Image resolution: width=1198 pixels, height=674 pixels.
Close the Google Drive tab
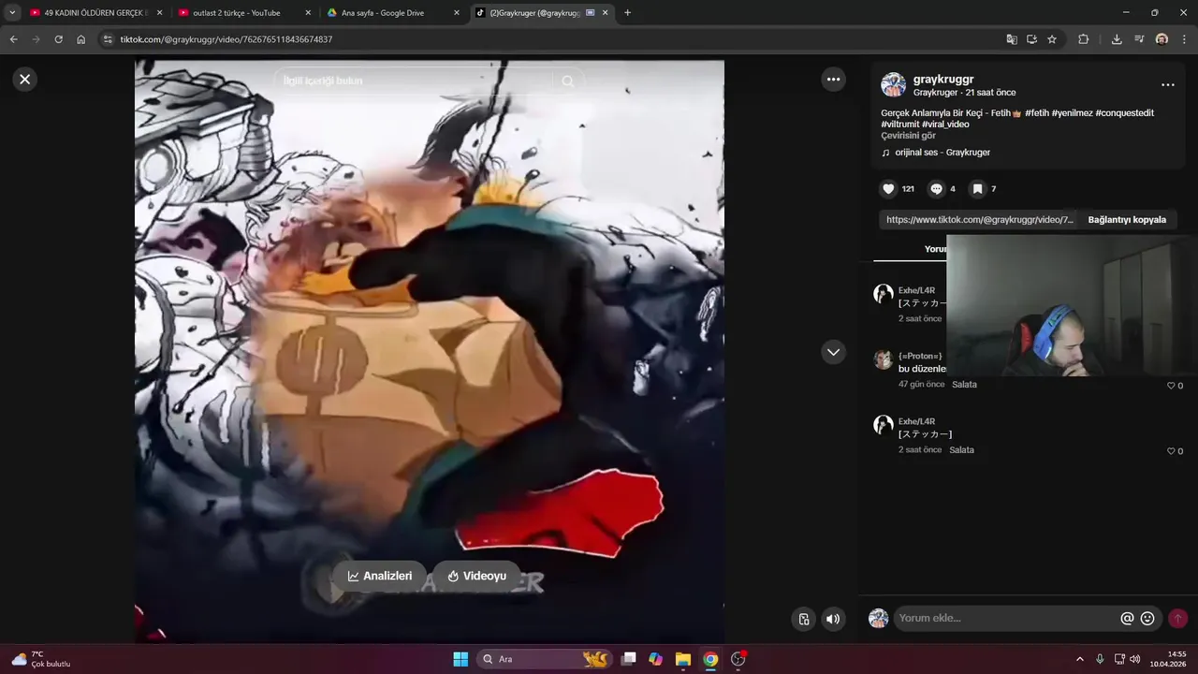457,13
